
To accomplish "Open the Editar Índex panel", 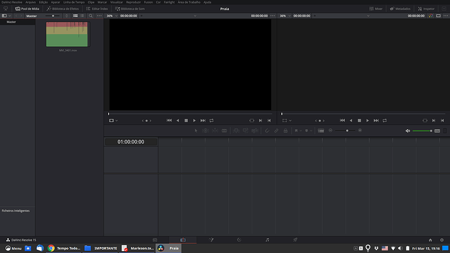I will tap(97, 8).
